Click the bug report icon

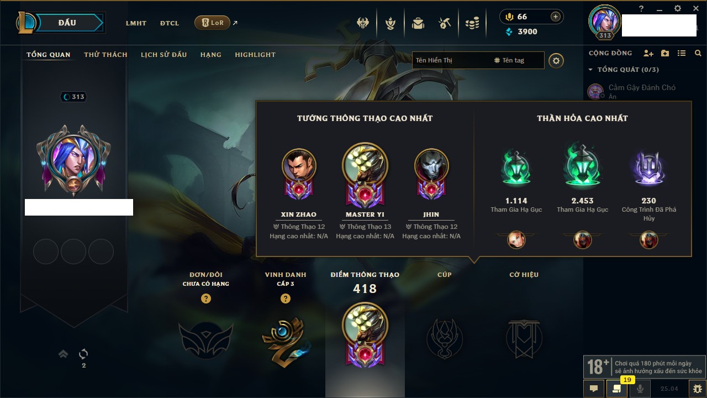[x=698, y=389]
